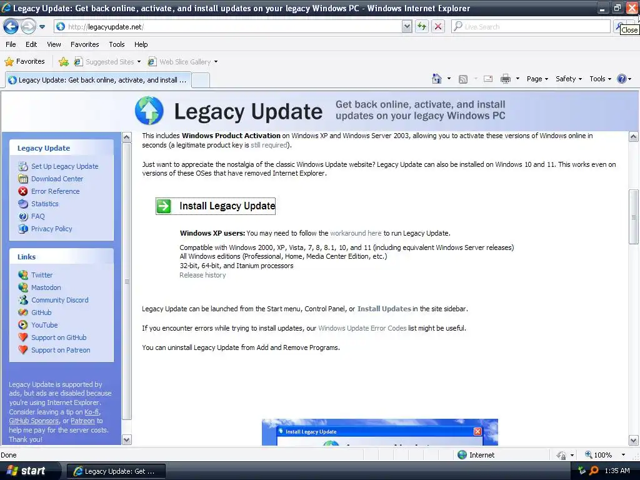
Task: Open the Favorites menu
Action: [84, 44]
